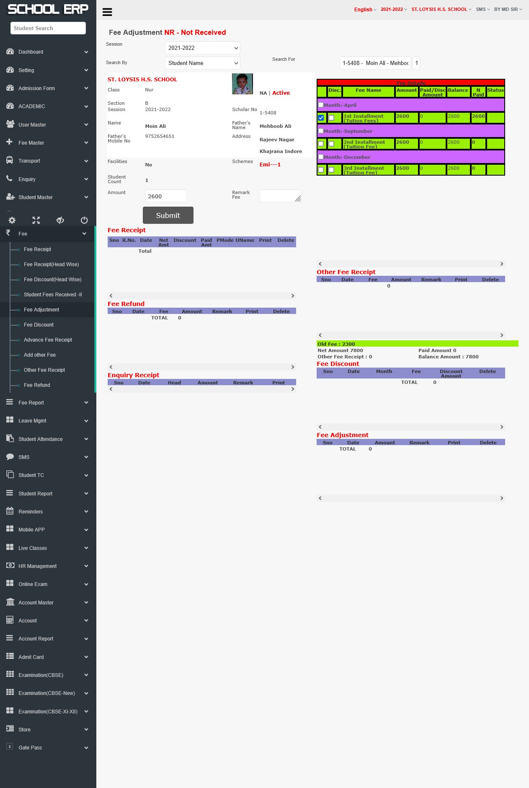Click the Transport bus icon
The image size is (529, 788).
pyautogui.click(x=10, y=160)
